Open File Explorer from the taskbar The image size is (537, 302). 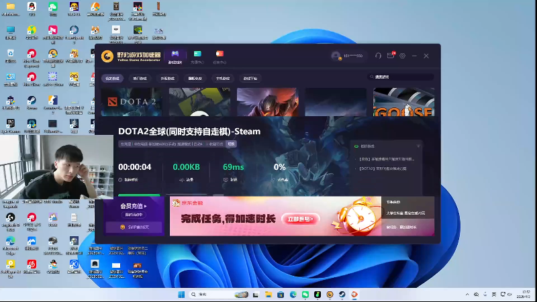coord(268,295)
